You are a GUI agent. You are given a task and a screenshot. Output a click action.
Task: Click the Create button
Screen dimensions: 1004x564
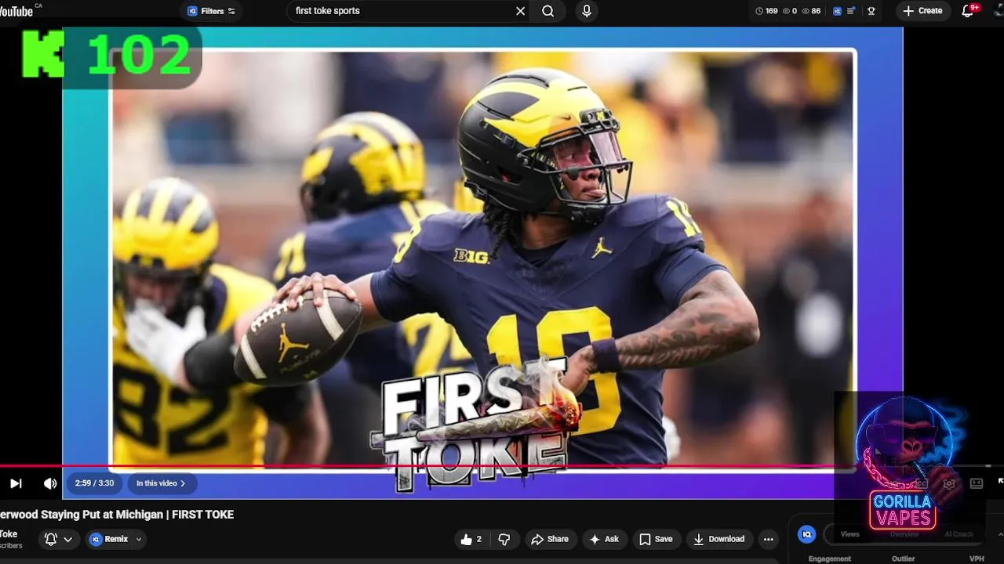click(x=922, y=11)
